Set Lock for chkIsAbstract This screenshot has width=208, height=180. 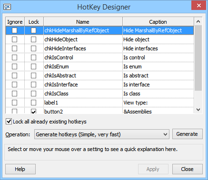tap(33, 76)
